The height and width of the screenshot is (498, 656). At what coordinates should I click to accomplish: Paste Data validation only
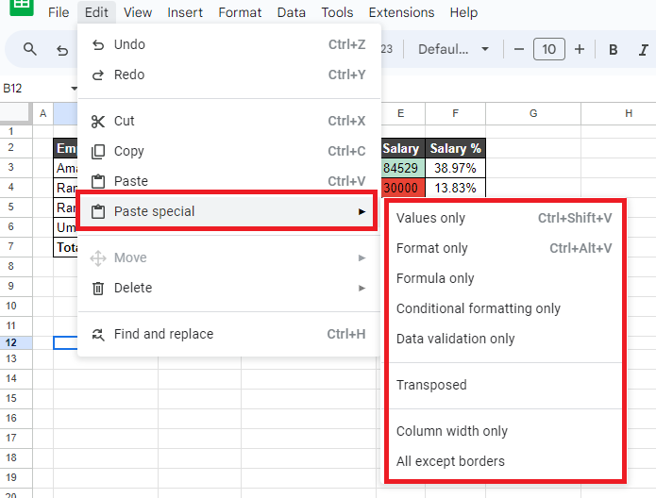click(504, 339)
